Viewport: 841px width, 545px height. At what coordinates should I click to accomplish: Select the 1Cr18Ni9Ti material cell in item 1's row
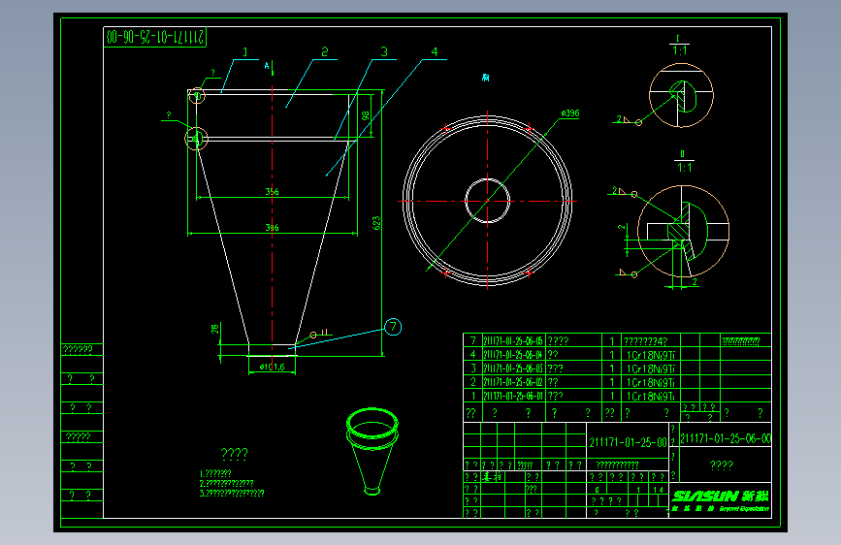click(651, 397)
